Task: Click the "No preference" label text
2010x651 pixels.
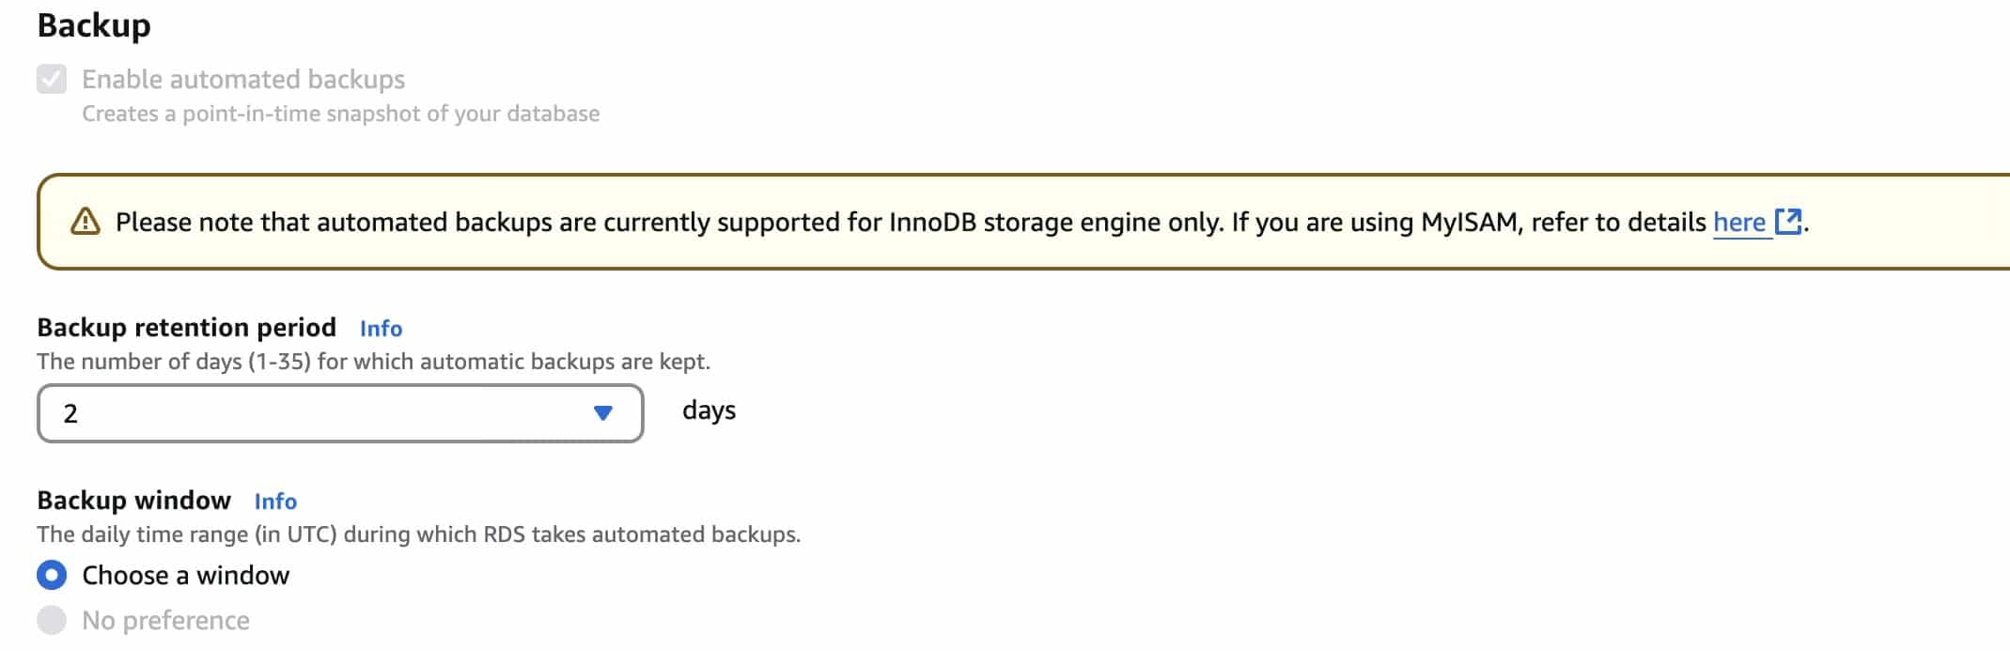Action: (166, 621)
